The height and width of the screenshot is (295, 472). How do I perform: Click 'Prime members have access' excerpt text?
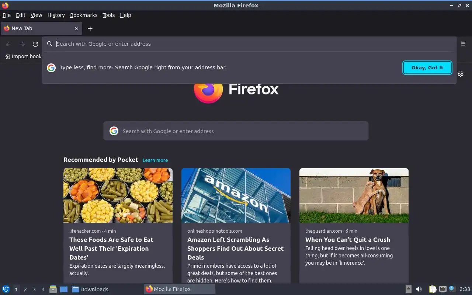232,273
